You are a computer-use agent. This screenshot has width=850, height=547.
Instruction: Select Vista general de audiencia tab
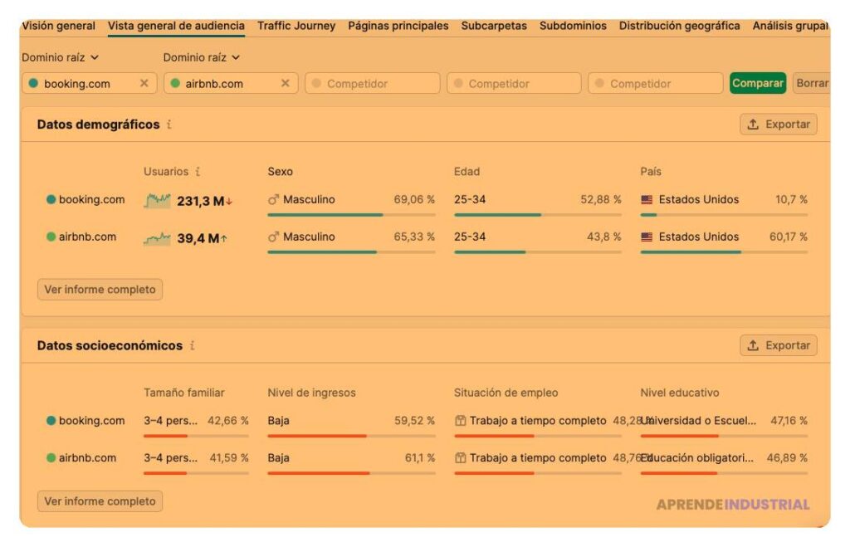(176, 26)
